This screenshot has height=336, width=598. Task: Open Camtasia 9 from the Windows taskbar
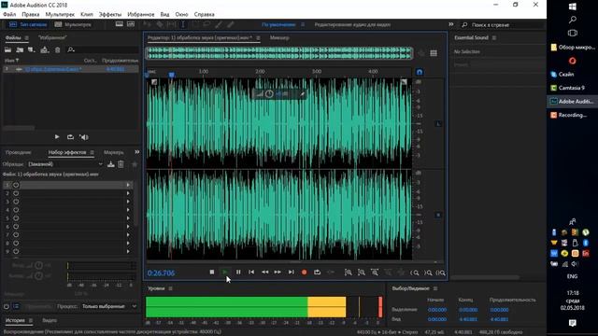(x=571, y=88)
